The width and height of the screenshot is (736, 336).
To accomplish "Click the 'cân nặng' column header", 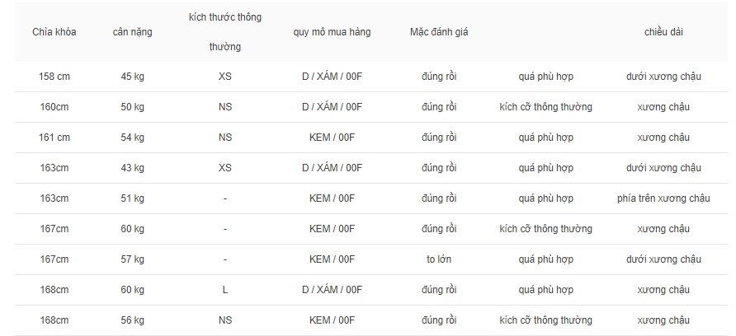I will point(132,32).
